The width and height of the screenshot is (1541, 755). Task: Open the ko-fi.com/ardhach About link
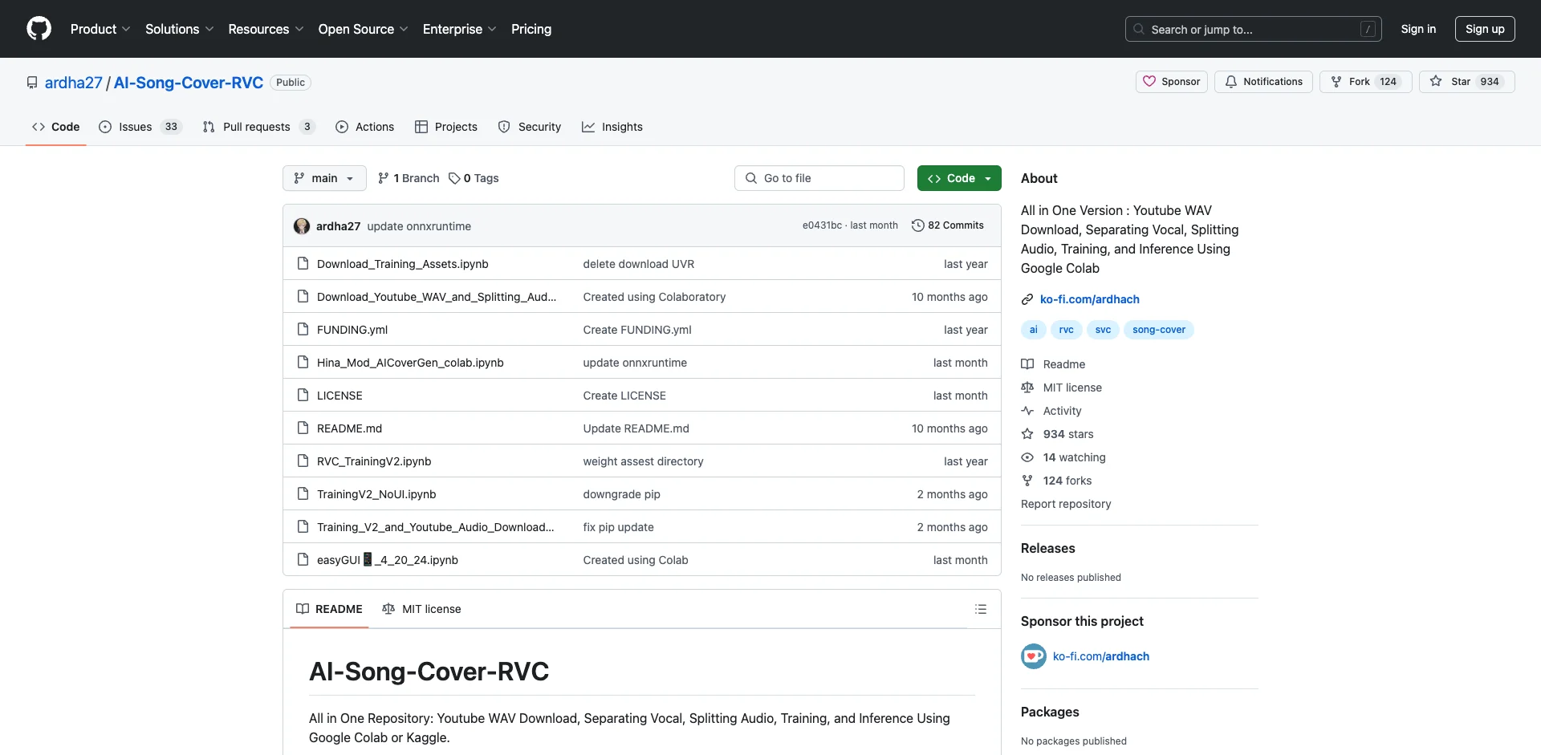pos(1089,299)
